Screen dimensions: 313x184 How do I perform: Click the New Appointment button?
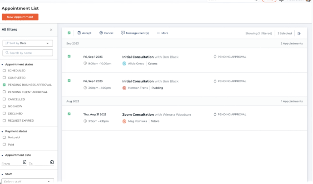[20, 17]
